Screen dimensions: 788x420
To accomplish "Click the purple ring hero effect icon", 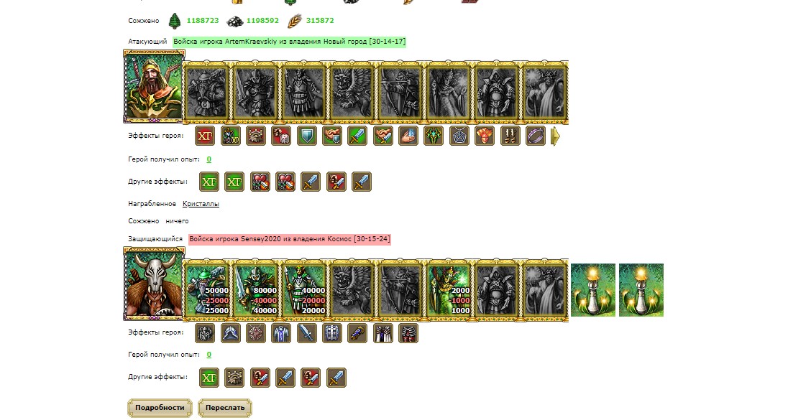I will (x=535, y=136).
